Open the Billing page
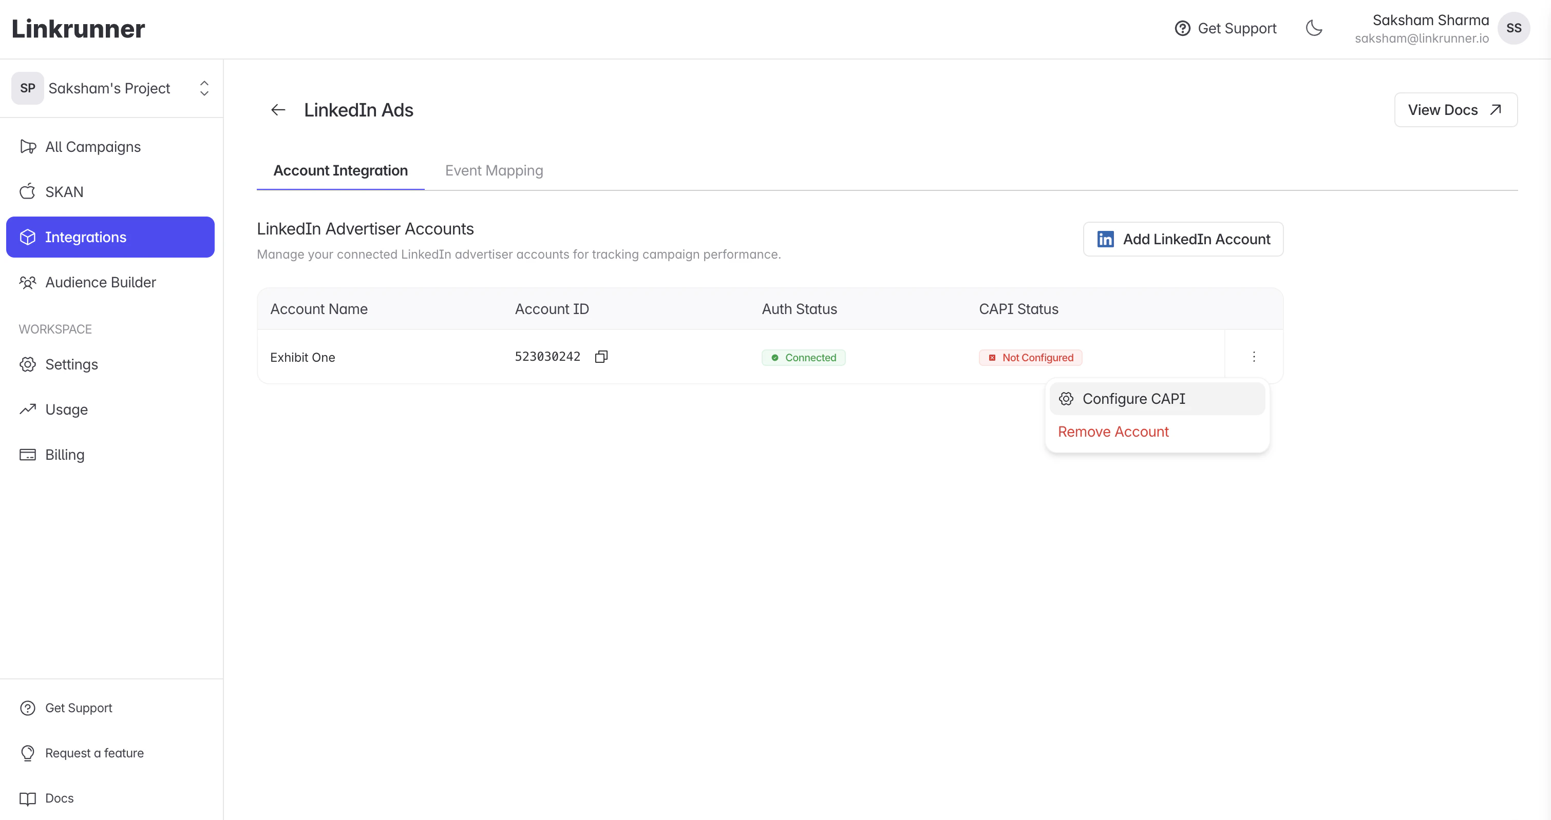 [64, 455]
